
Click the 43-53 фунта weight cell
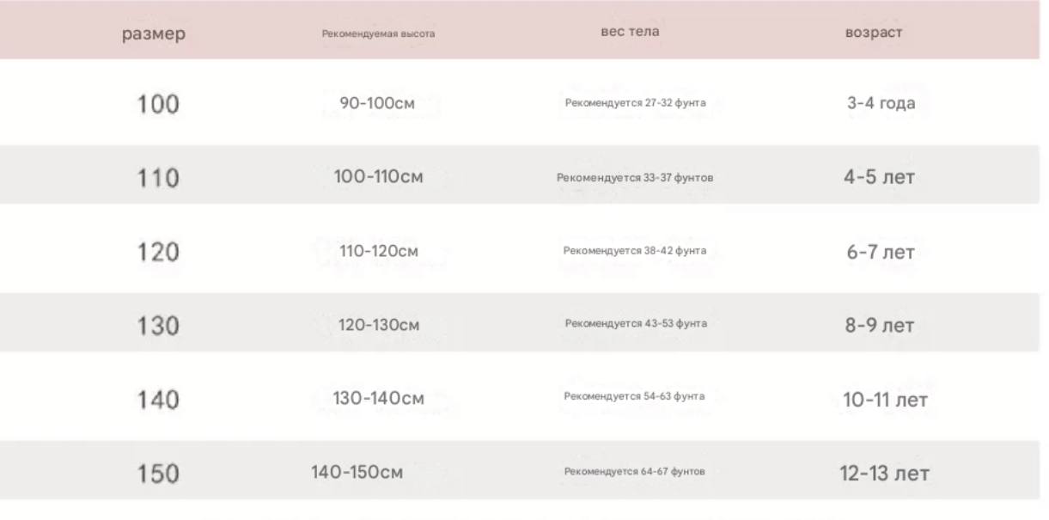[636, 324]
